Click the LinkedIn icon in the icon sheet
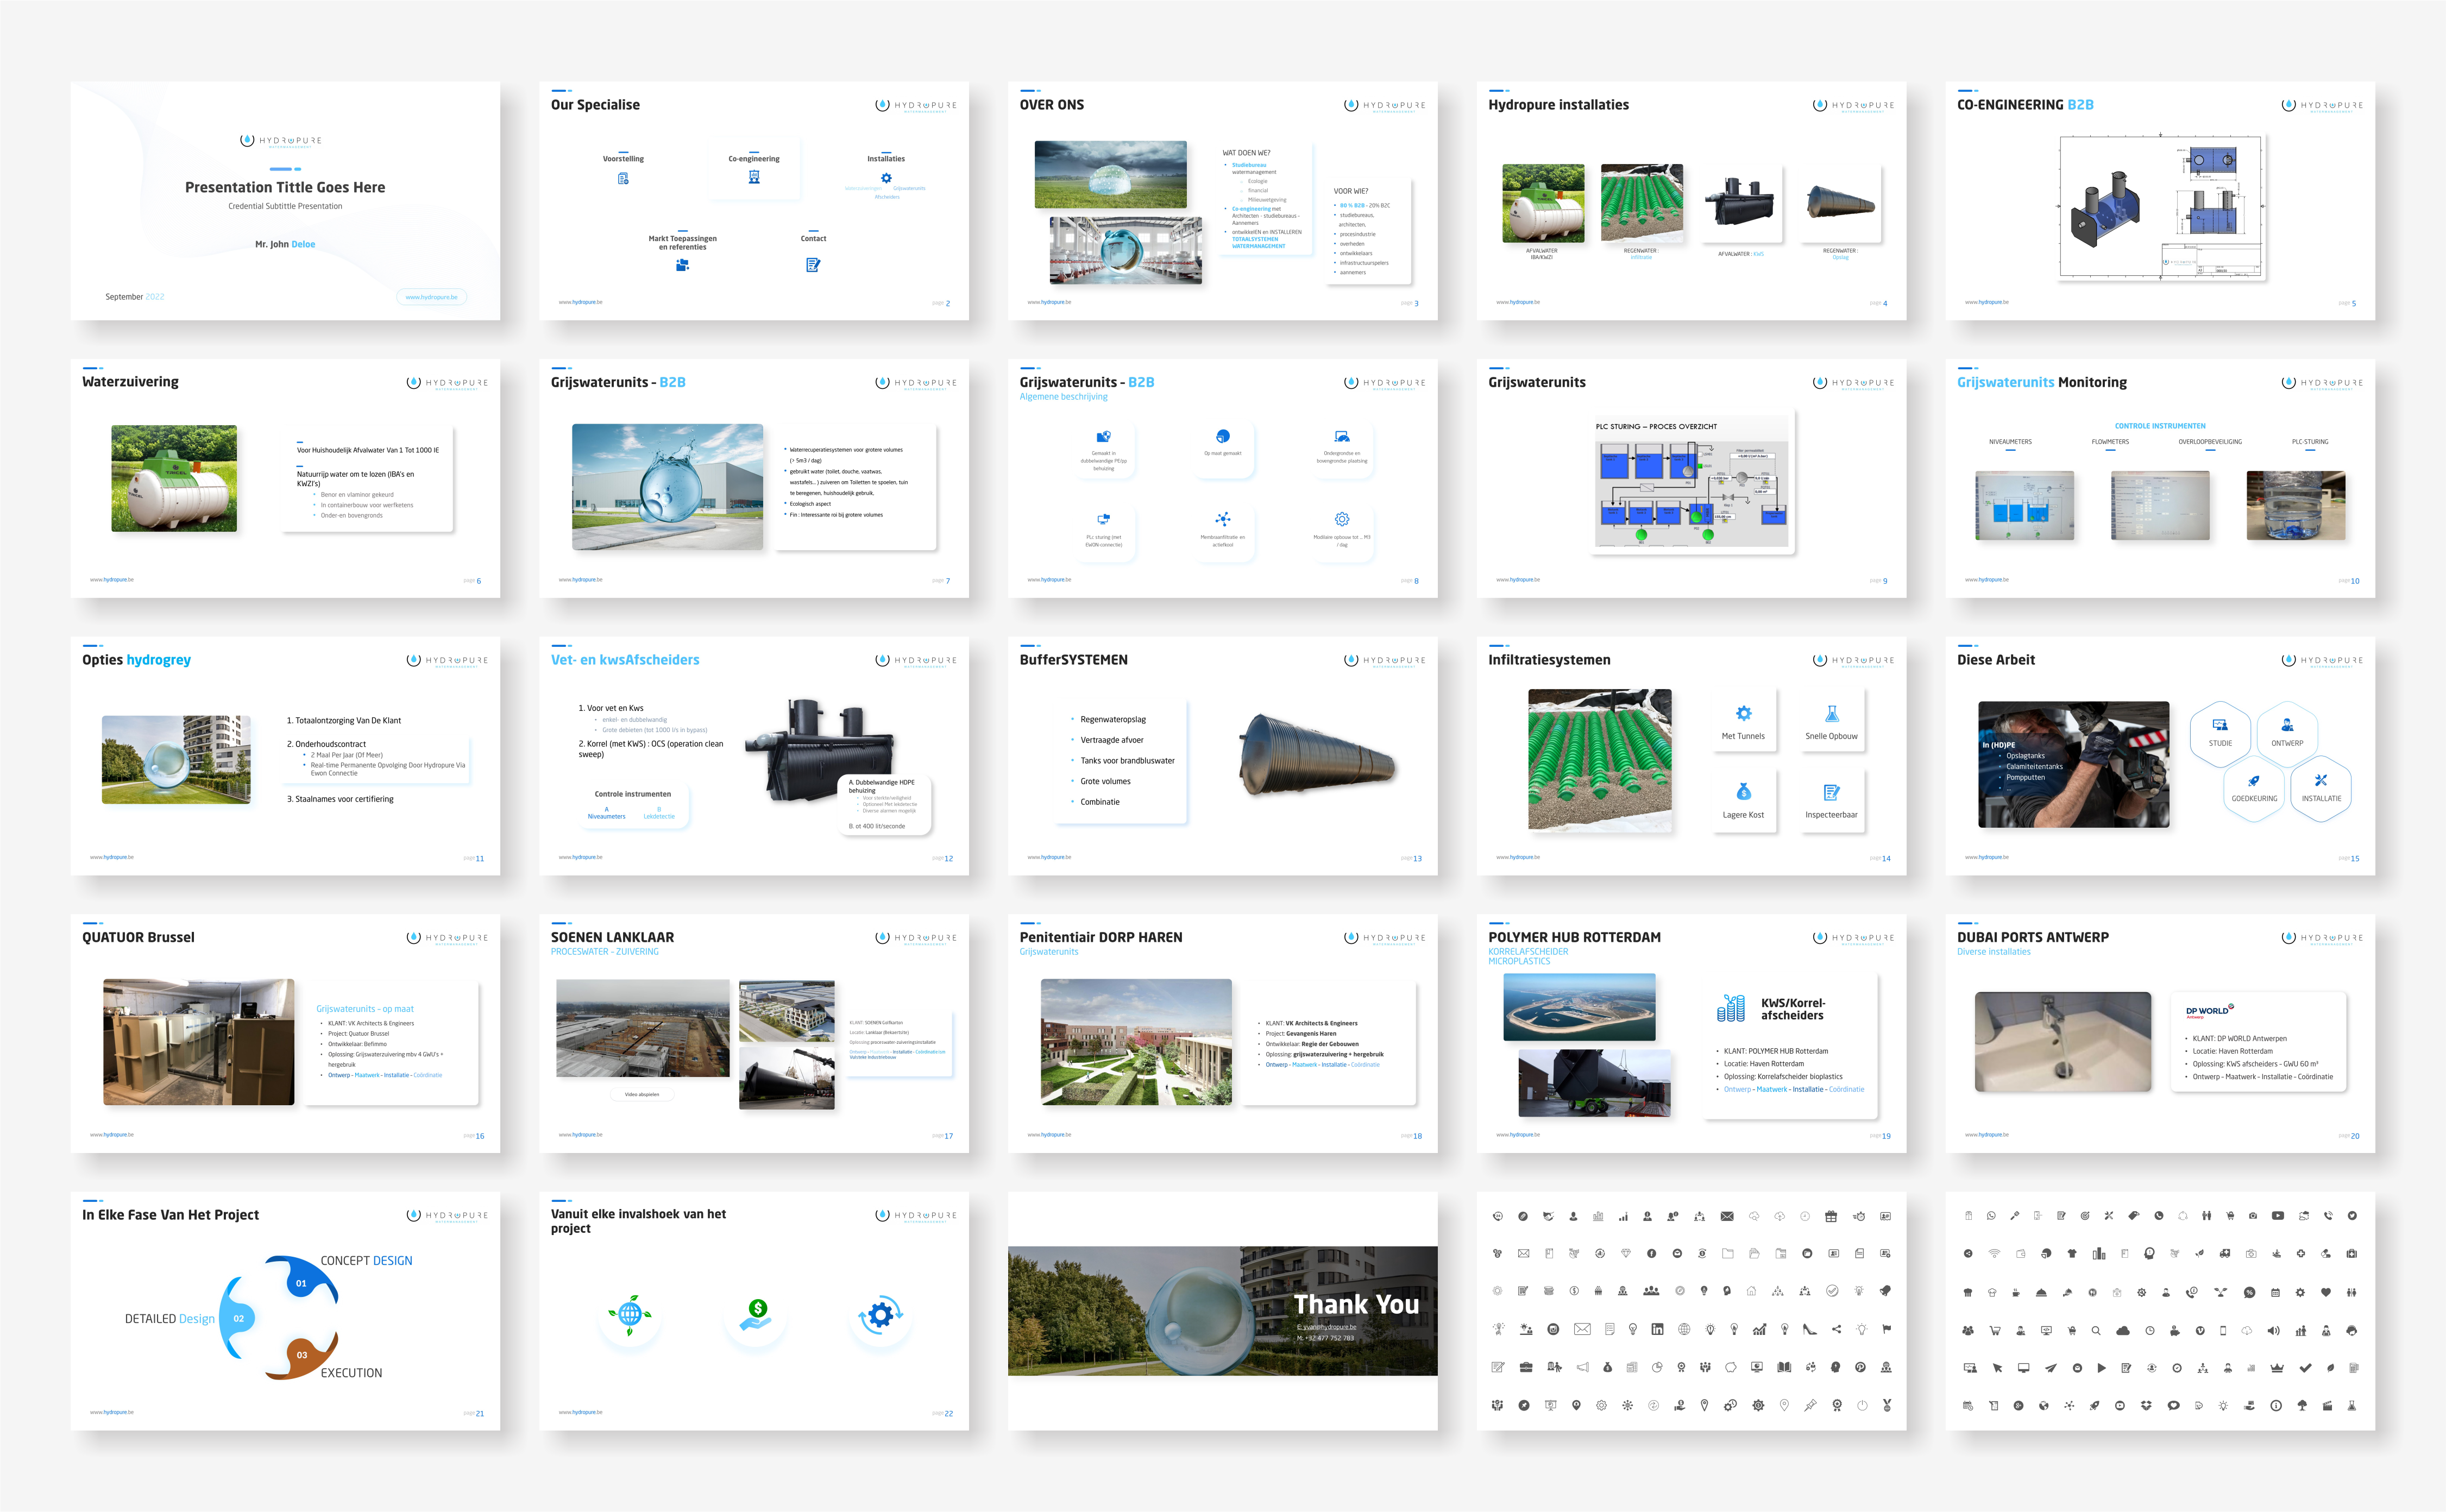Image resolution: width=2446 pixels, height=1512 pixels. [x=1658, y=1329]
